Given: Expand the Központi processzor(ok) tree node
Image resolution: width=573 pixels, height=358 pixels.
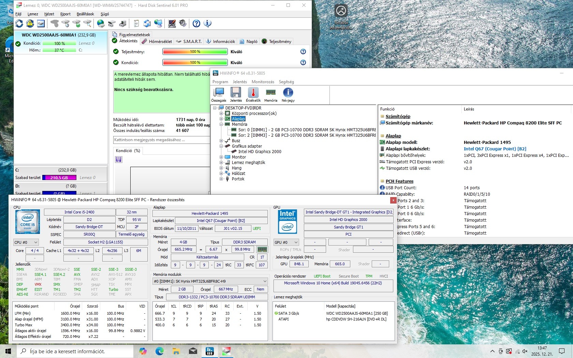Looking at the screenshot, I should 221,114.
